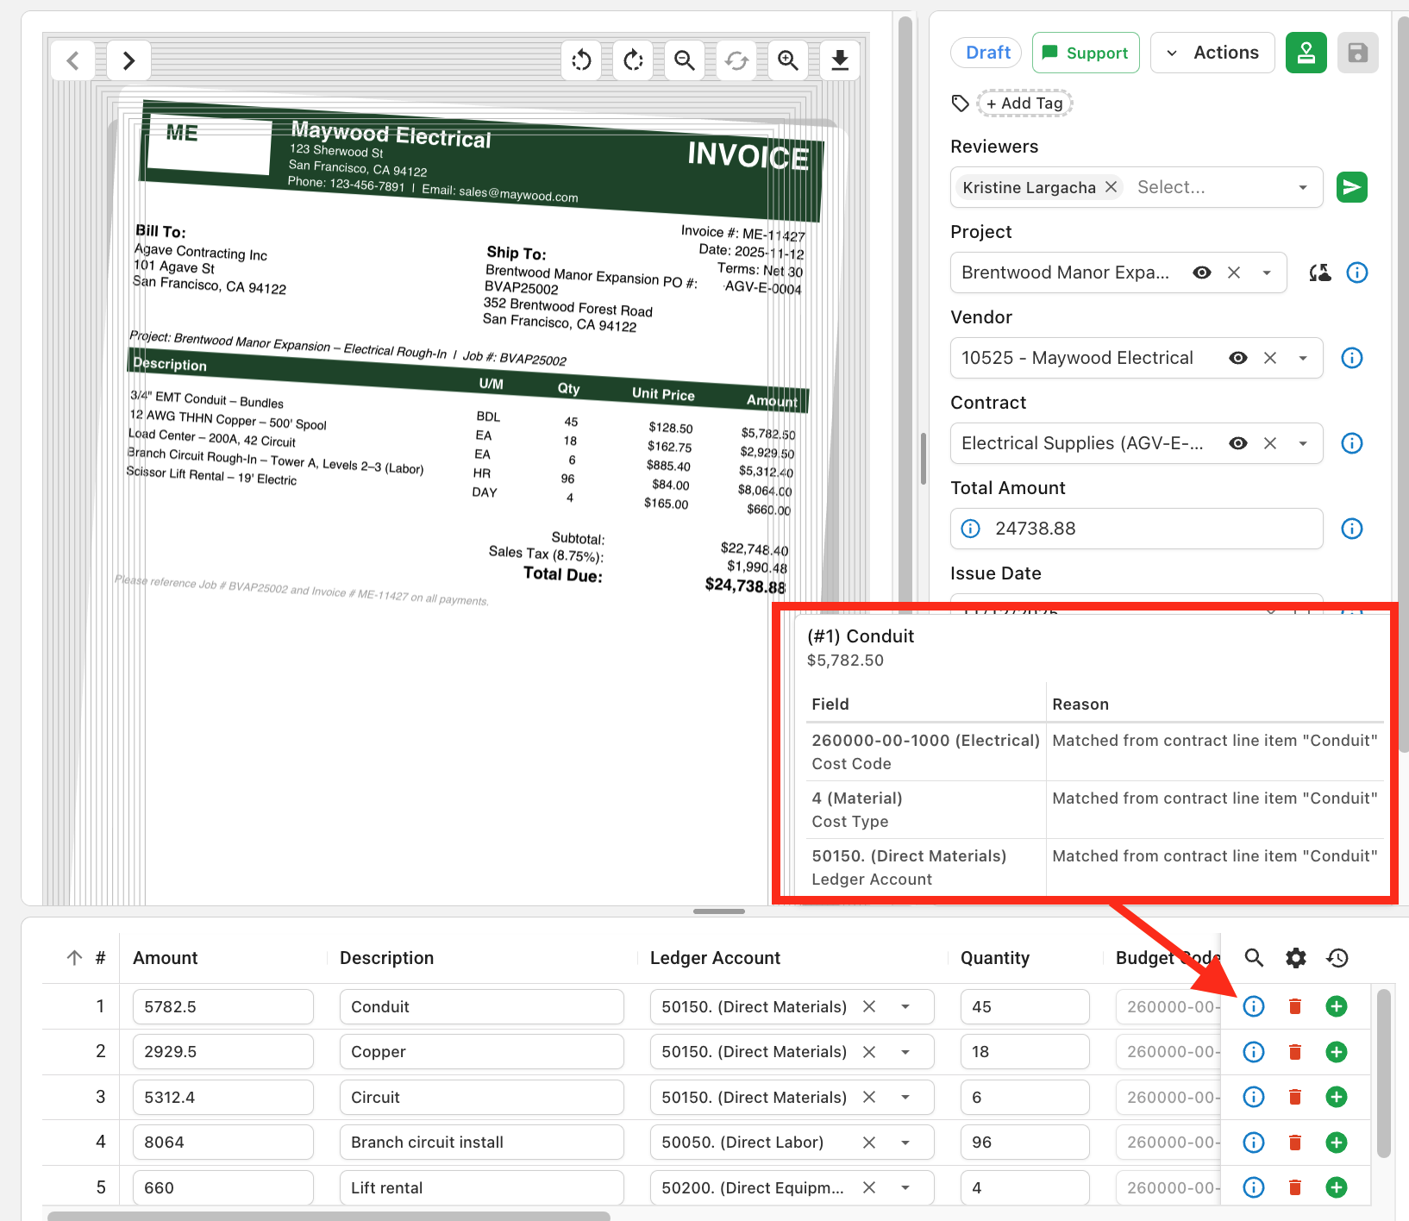The height and width of the screenshot is (1221, 1409).
Task: Click the line items vertical scrollbar
Action: click(1384, 1073)
